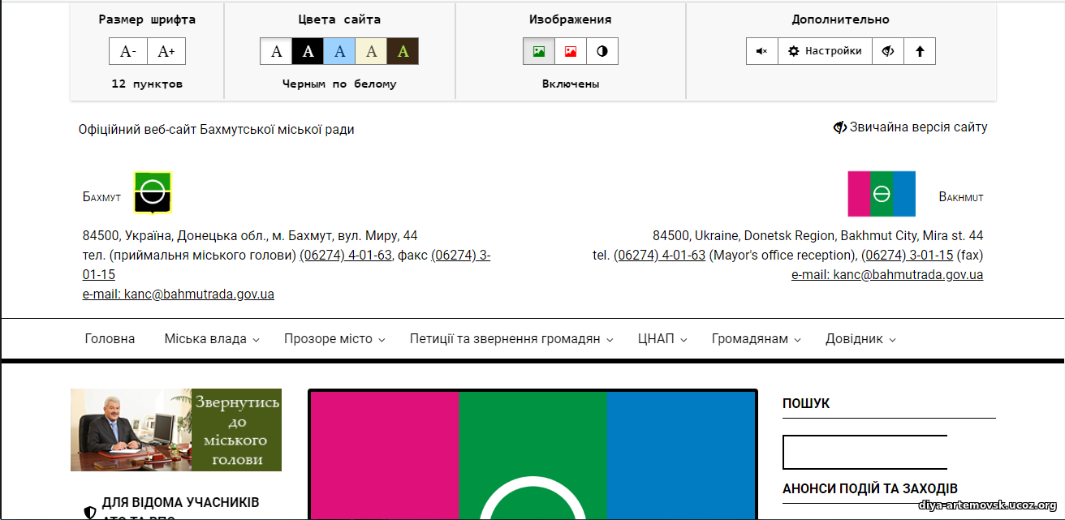Call reception number (06274) 4-01-63 Ukrainian

tap(346, 256)
